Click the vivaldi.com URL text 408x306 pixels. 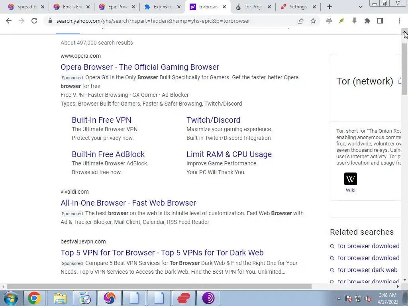[x=75, y=192]
